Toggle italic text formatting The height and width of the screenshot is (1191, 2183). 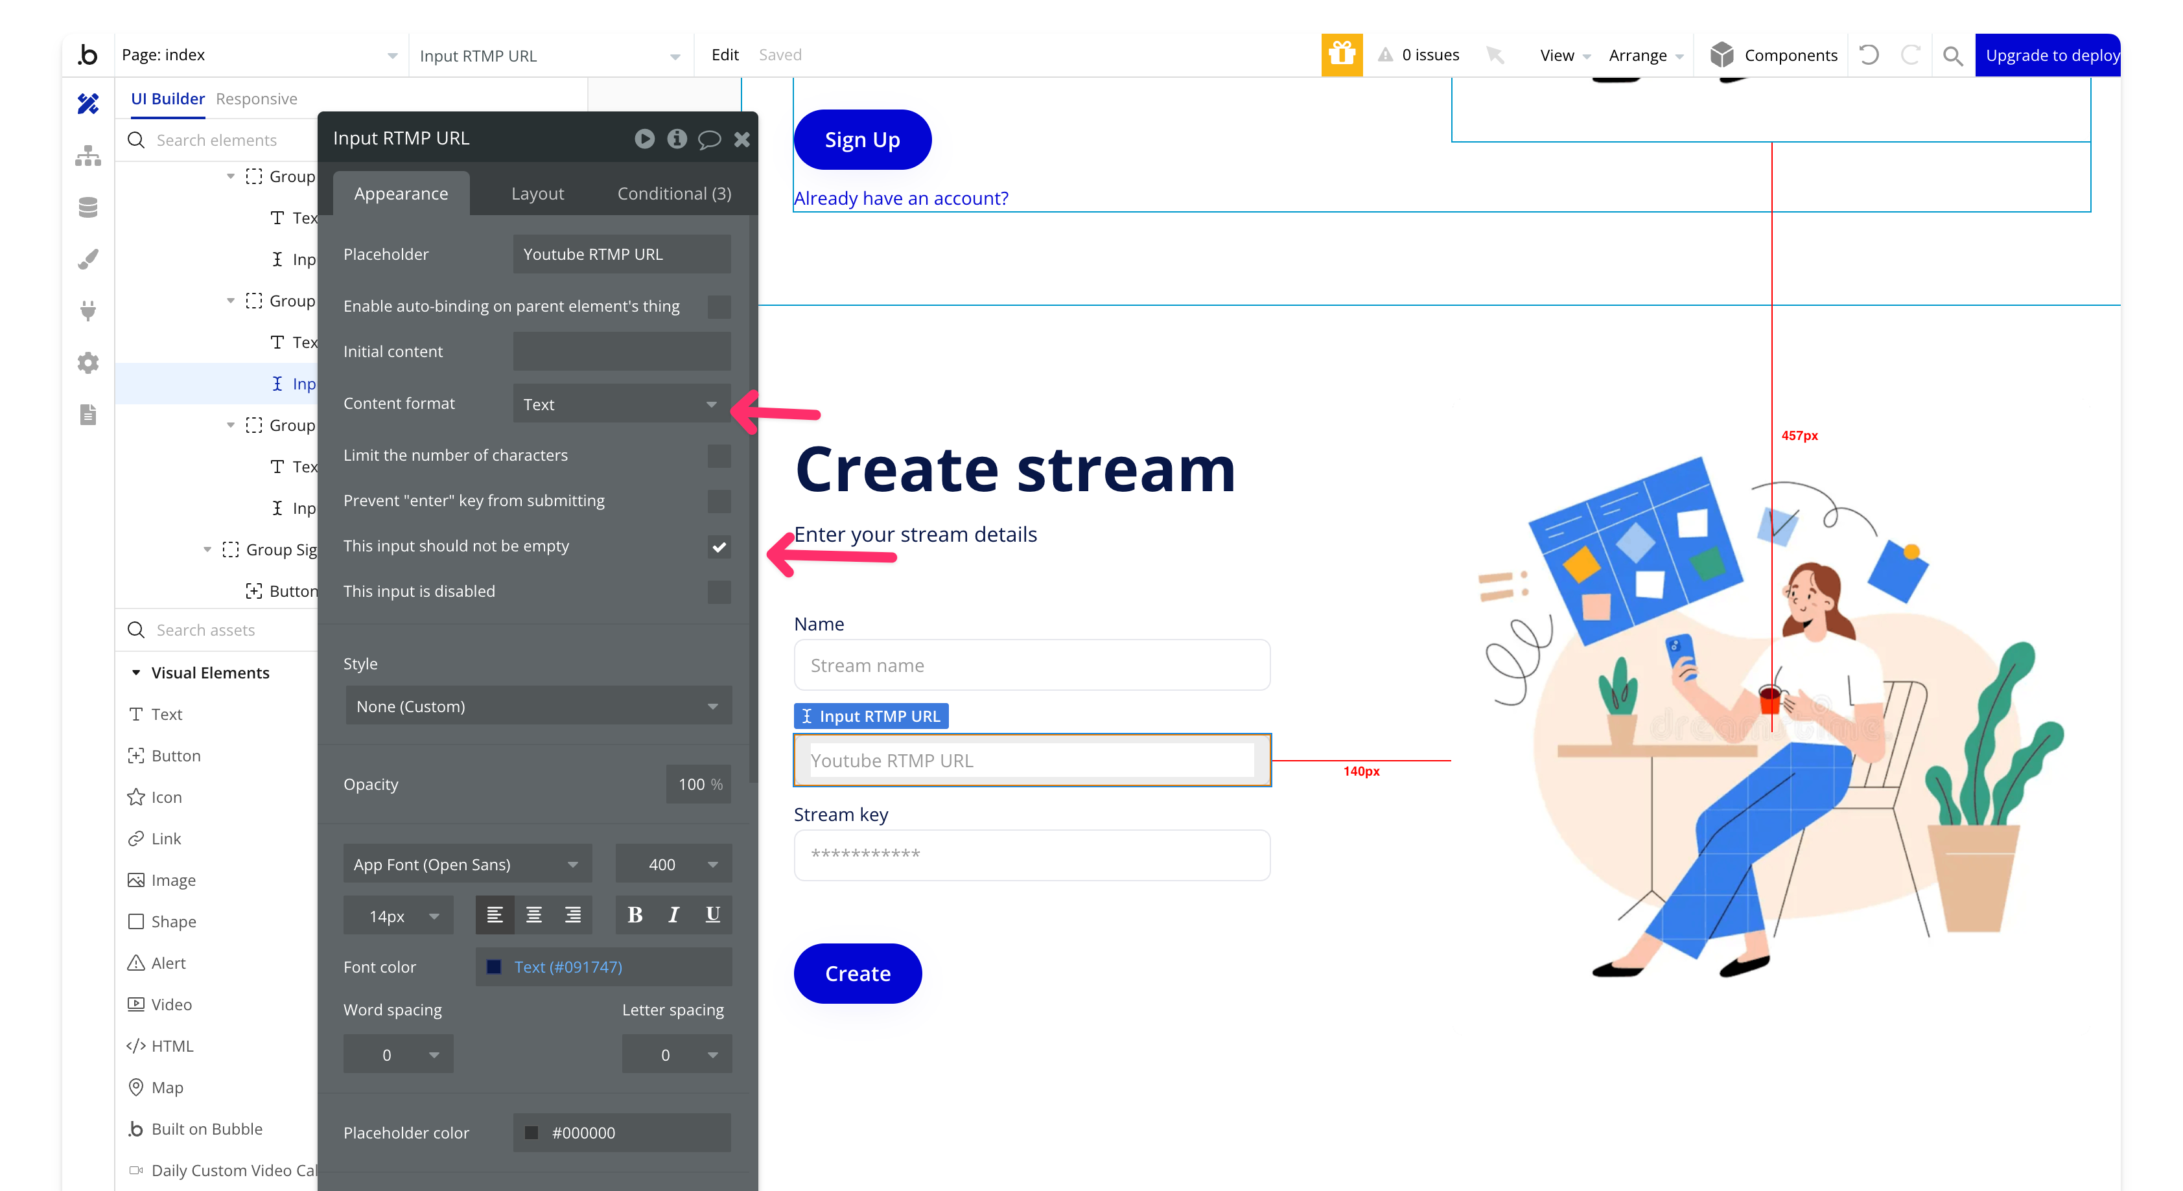673,915
